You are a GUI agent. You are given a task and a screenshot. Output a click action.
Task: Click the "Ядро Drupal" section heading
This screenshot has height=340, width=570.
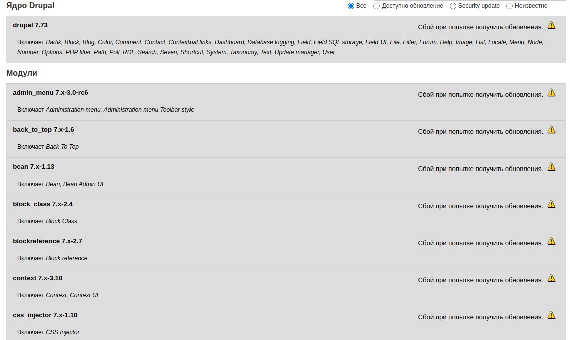30,6
